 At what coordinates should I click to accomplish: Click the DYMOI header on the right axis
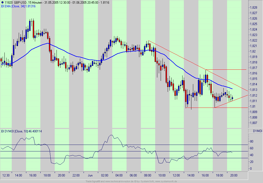pyautogui.click(x=258, y=131)
